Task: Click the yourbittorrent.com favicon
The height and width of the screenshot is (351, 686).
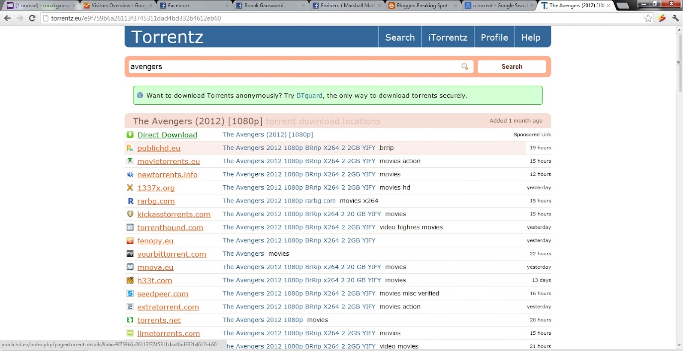Action: tap(130, 254)
